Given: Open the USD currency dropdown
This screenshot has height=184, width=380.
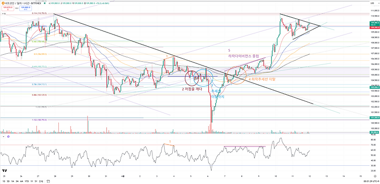Looking at the screenshot, I should click(374, 3).
